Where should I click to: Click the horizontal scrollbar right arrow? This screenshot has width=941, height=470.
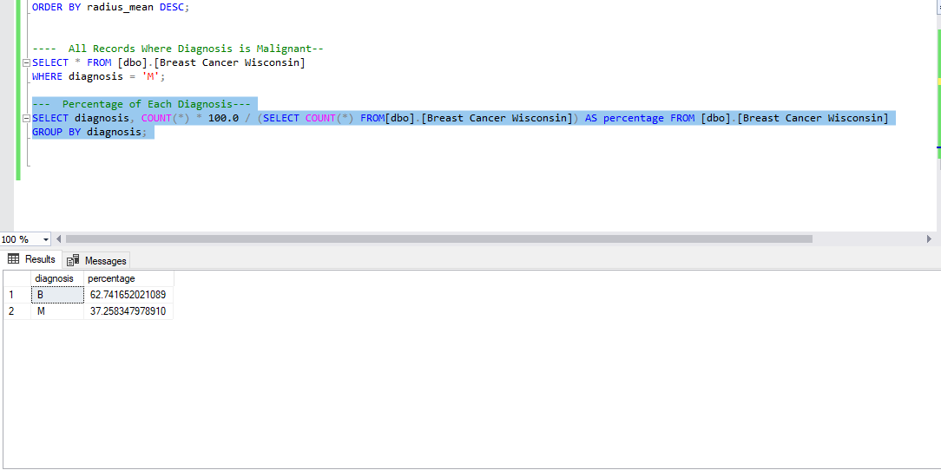(x=930, y=238)
